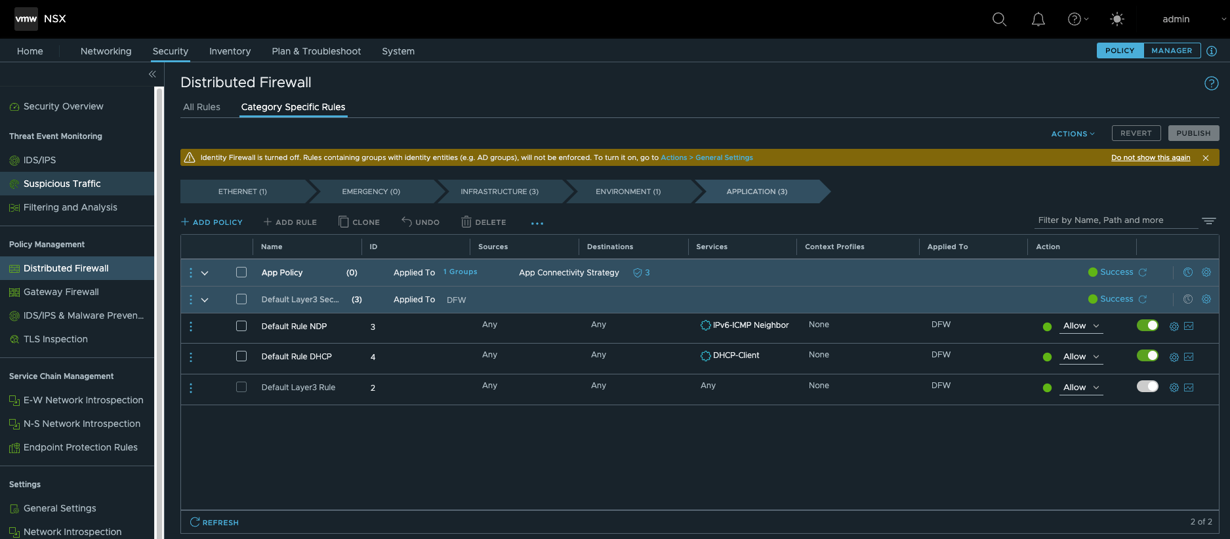Click the CLONE button
The width and height of the screenshot is (1230, 539).
tap(359, 222)
